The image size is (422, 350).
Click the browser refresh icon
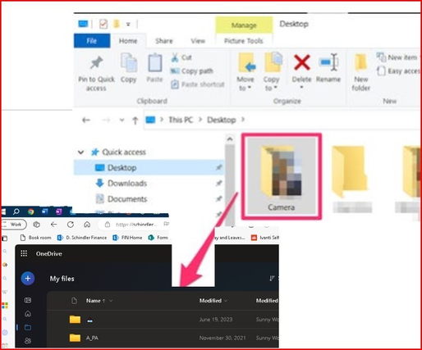click(71, 225)
